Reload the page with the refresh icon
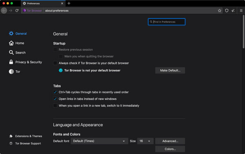 click(x=17, y=11)
